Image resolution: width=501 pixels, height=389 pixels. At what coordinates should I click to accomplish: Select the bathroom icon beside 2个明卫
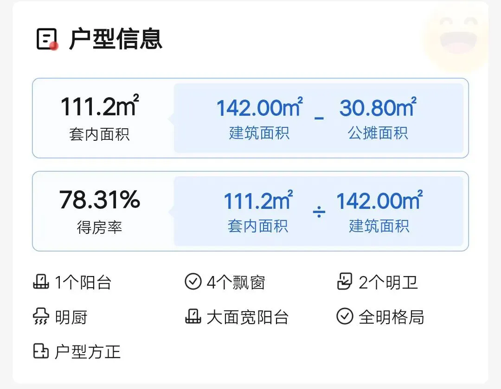pyautogui.click(x=345, y=281)
